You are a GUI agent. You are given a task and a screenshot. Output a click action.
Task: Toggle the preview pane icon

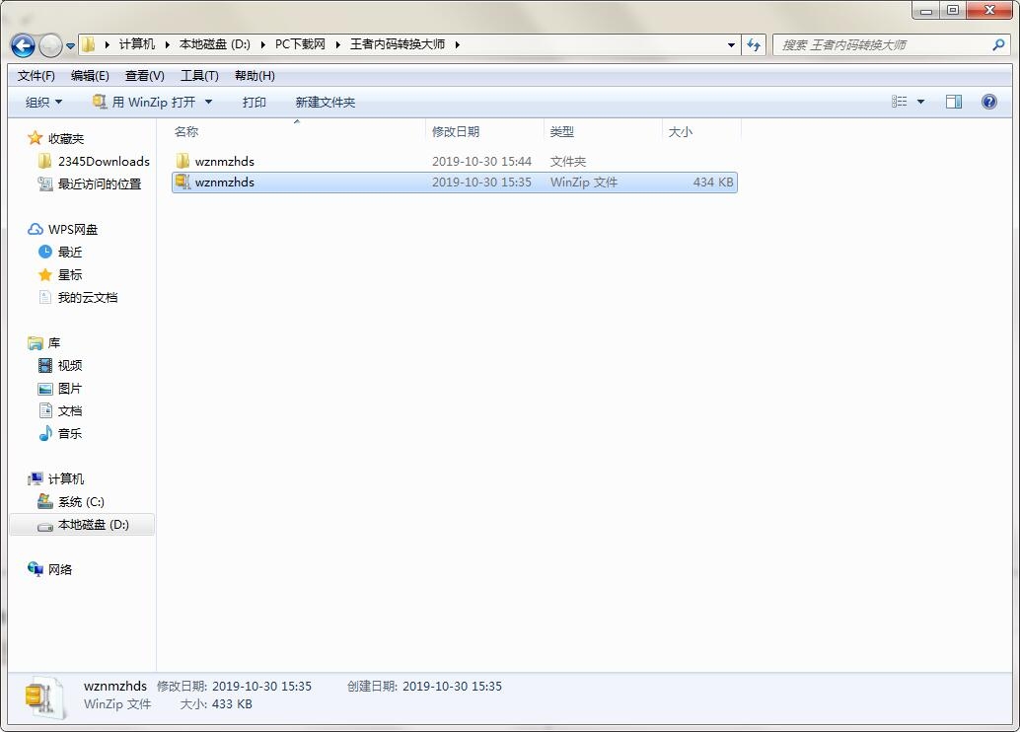tap(954, 102)
